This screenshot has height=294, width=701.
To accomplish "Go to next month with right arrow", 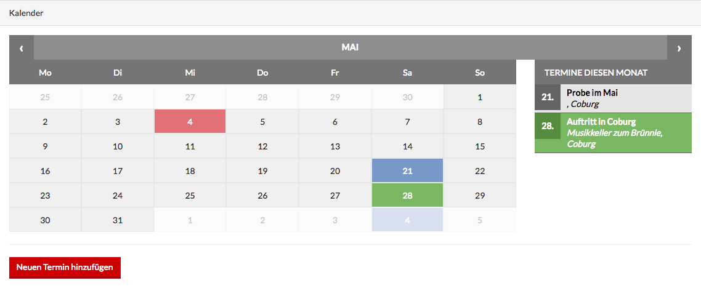I will [679, 48].
